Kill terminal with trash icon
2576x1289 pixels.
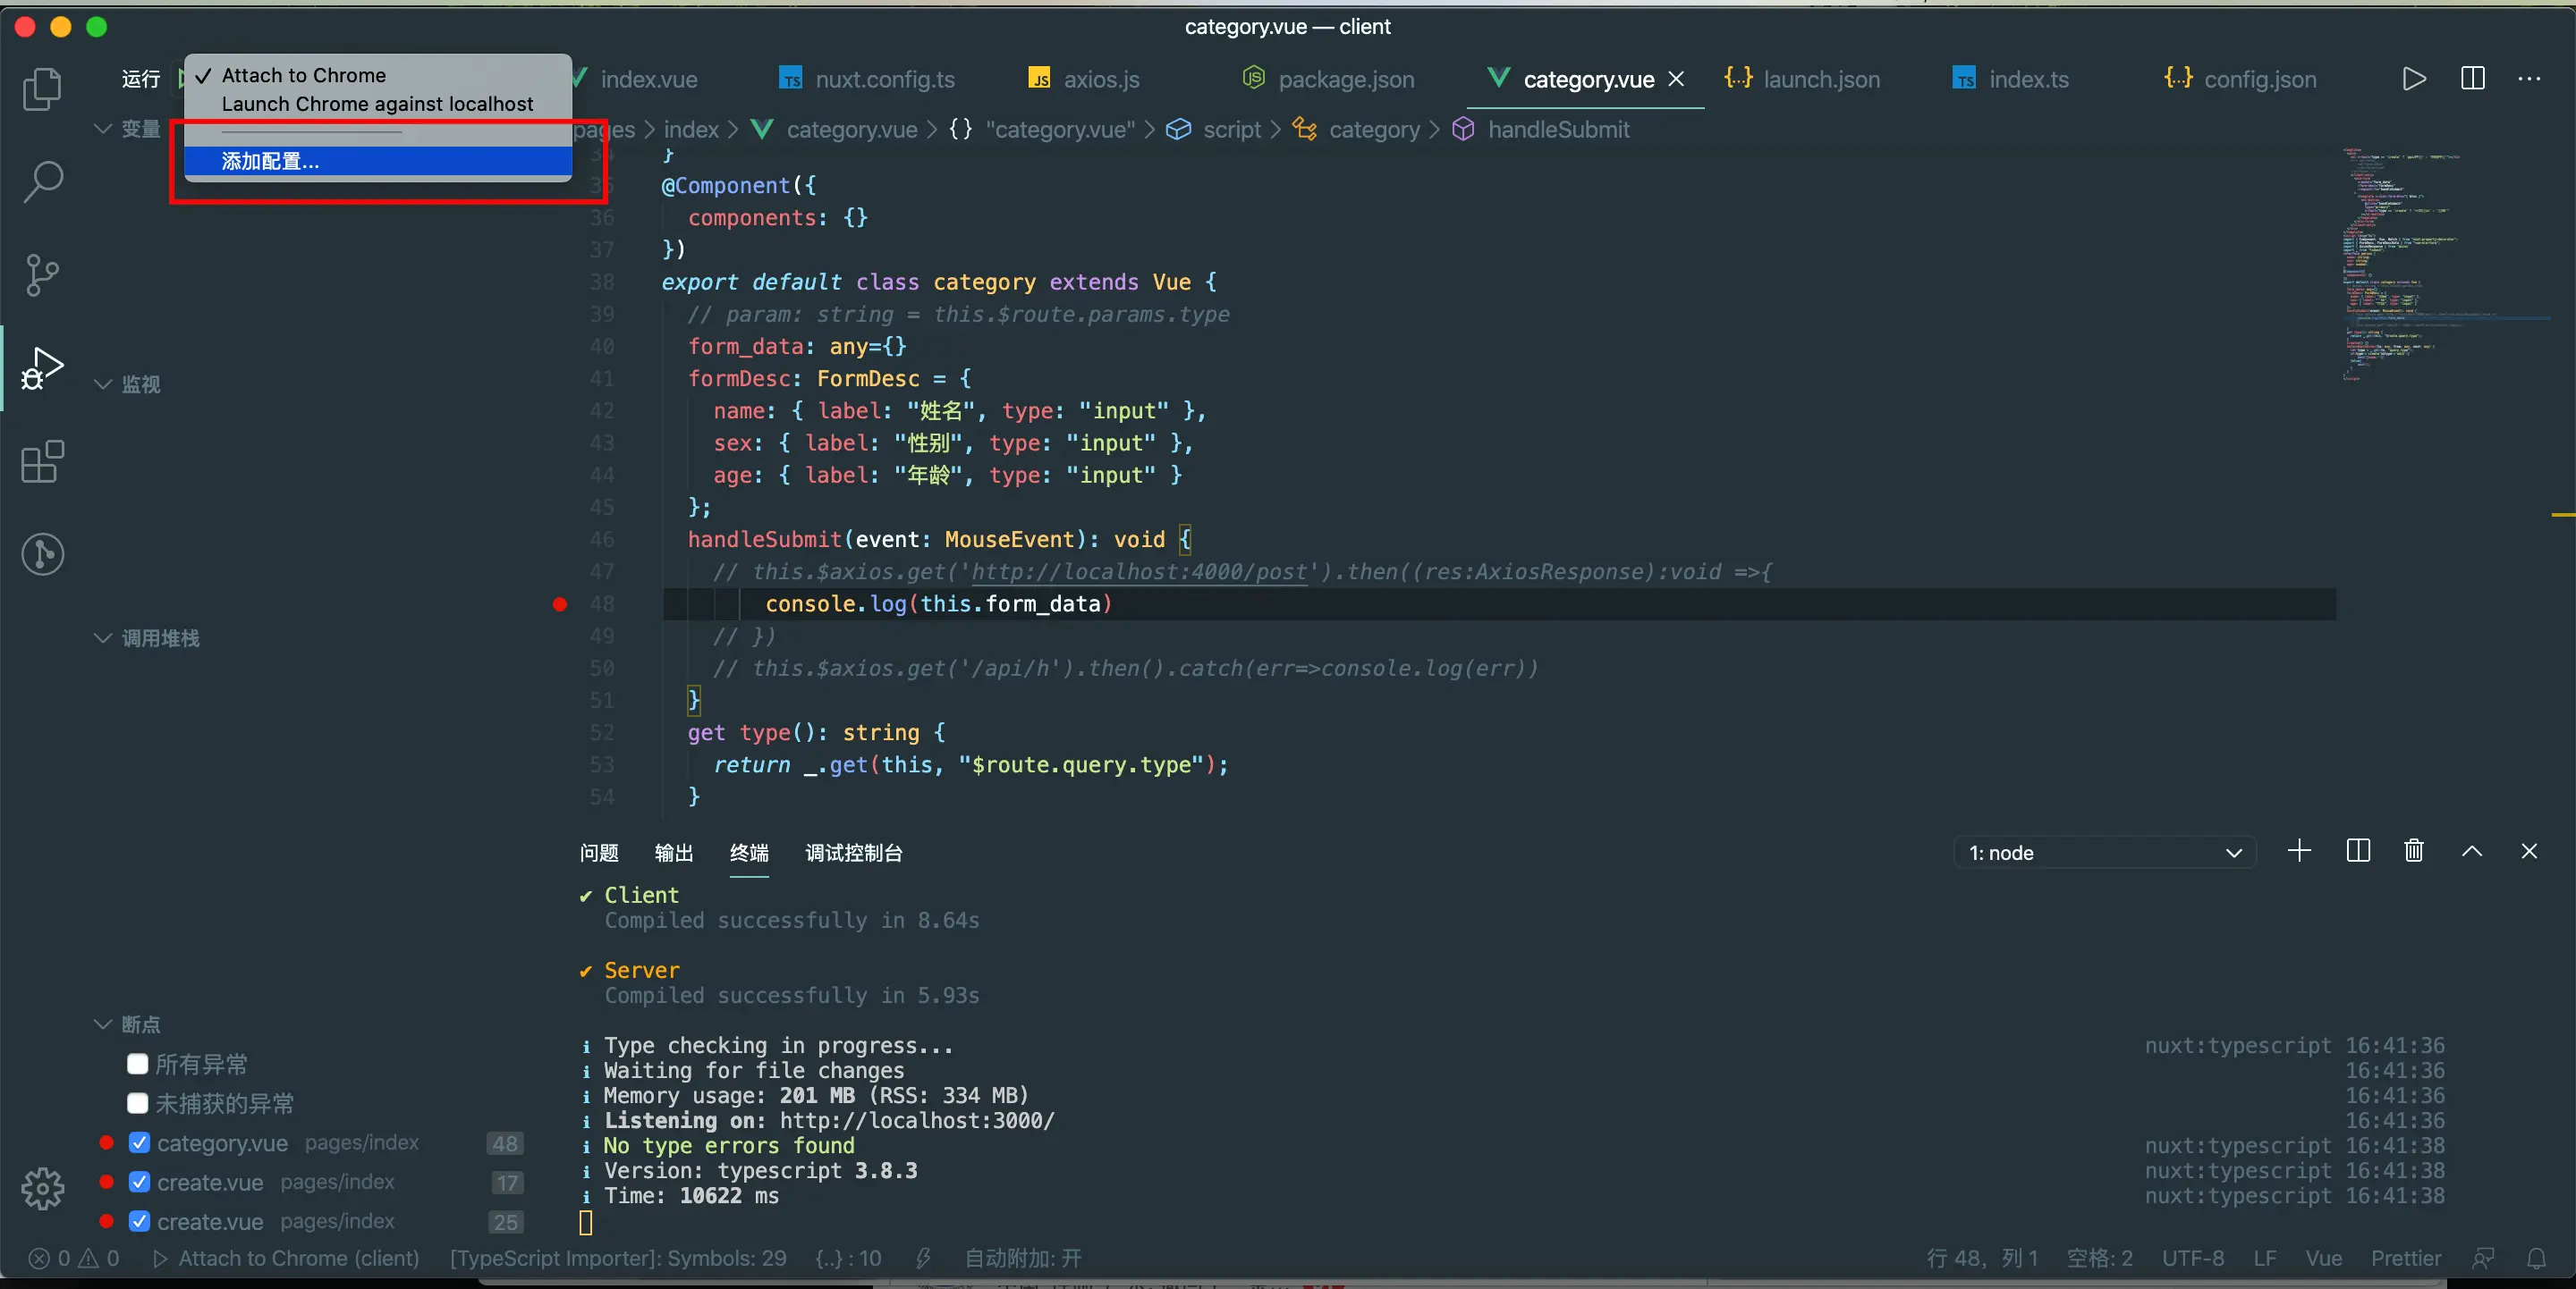point(2413,851)
